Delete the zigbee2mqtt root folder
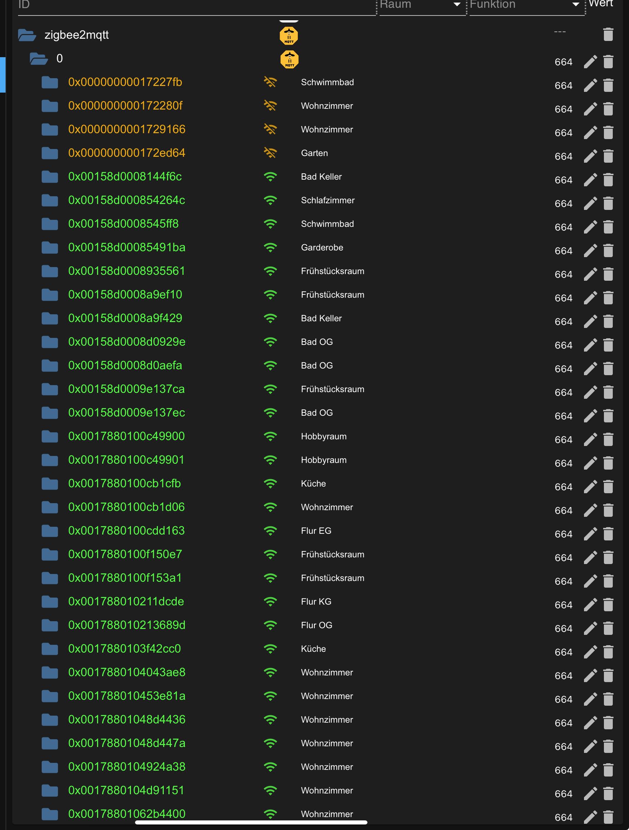629x830 pixels. (608, 35)
